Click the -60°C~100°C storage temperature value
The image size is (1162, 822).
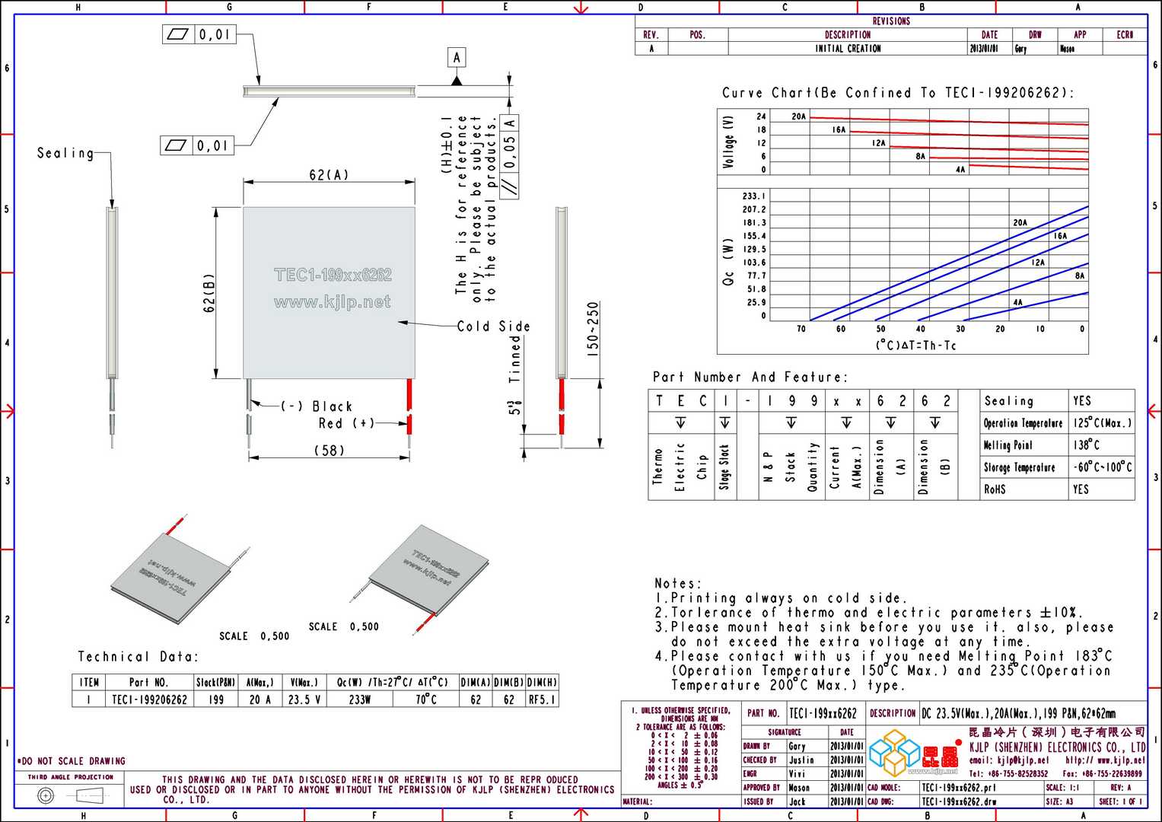click(x=1103, y=467)
